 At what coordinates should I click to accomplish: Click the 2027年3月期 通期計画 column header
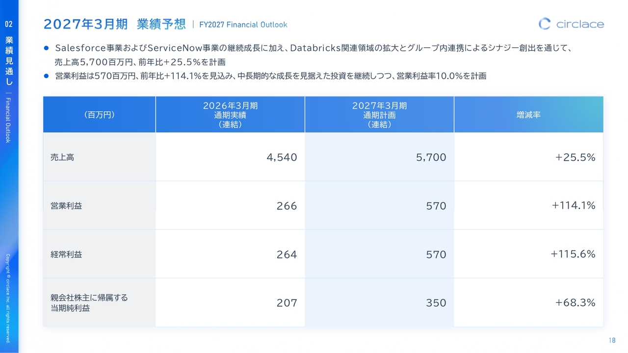(x=379, y=115)
